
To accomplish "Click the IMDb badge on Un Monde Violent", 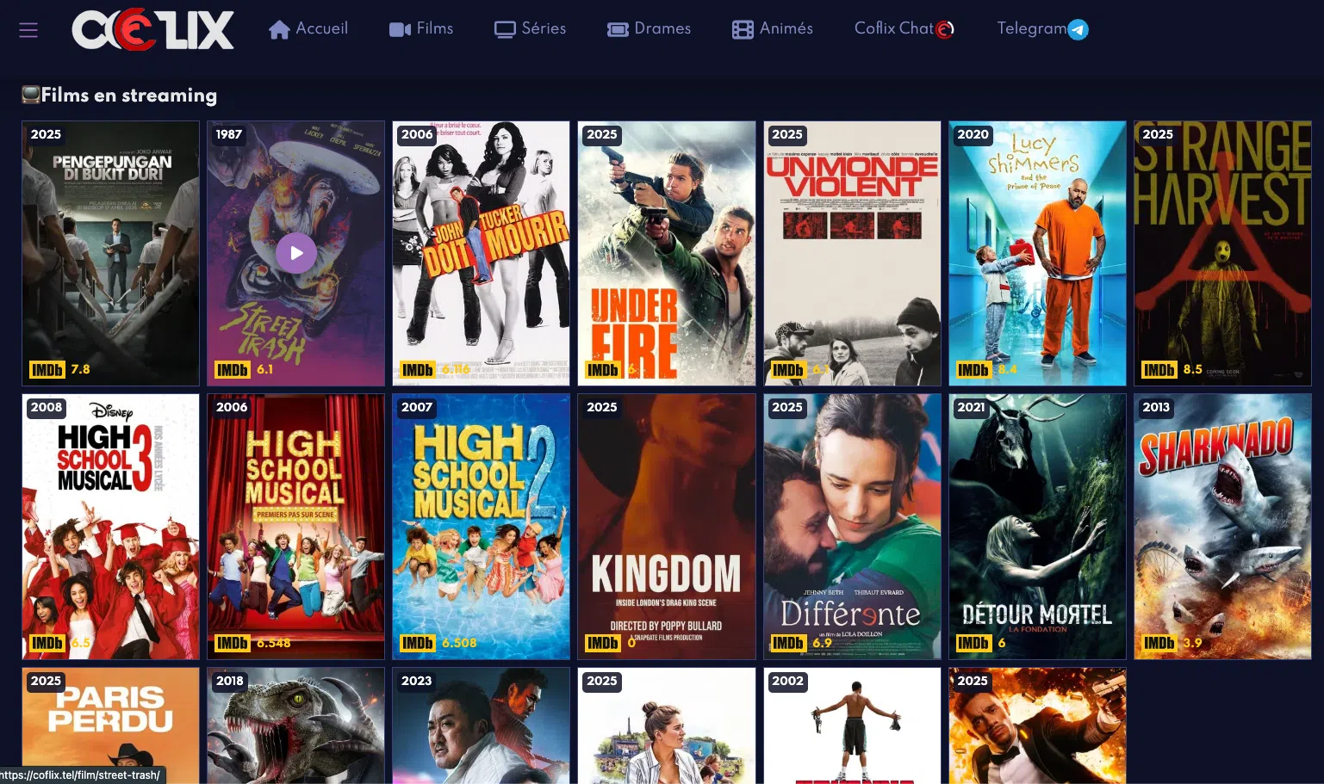I will tap(788, 370).
